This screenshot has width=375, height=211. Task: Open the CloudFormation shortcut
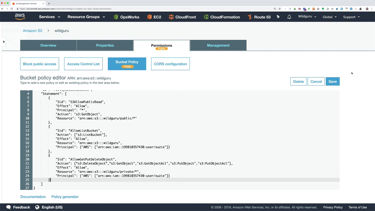222,17
